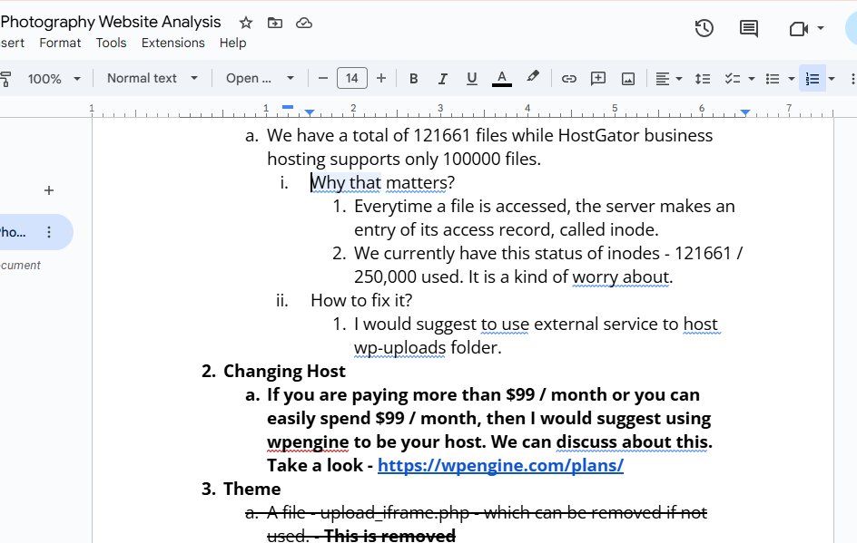Open the Tools menu
The height and width of the screenshot is (543, 857).
(x=111, y=43)
